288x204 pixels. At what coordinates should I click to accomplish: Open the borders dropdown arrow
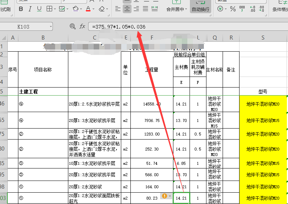(55, 9)
